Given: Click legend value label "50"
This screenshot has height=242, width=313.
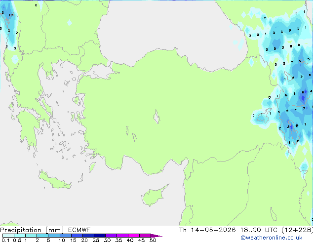Looking at the screenshot, I should [x=153, y=240].
